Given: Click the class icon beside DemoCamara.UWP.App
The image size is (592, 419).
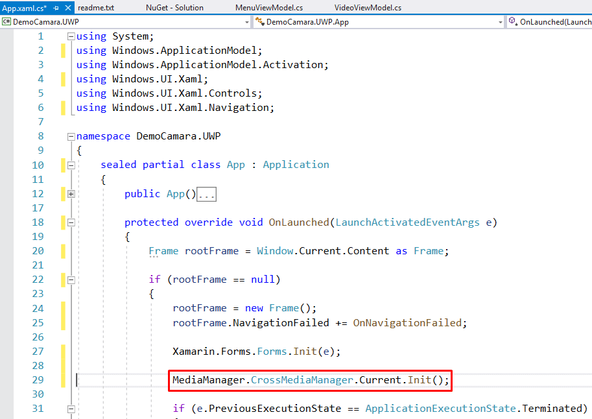Looking at the screenshot, I should (260, 21).
